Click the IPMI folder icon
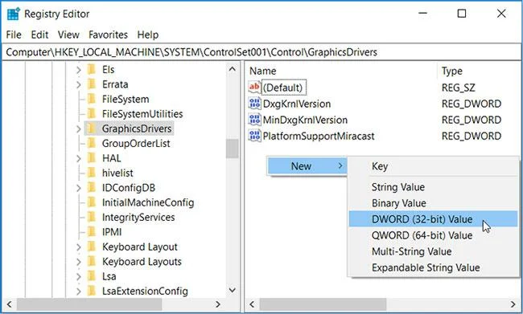The width and height of the screenshot is (523, 314). tap(92, 232)
